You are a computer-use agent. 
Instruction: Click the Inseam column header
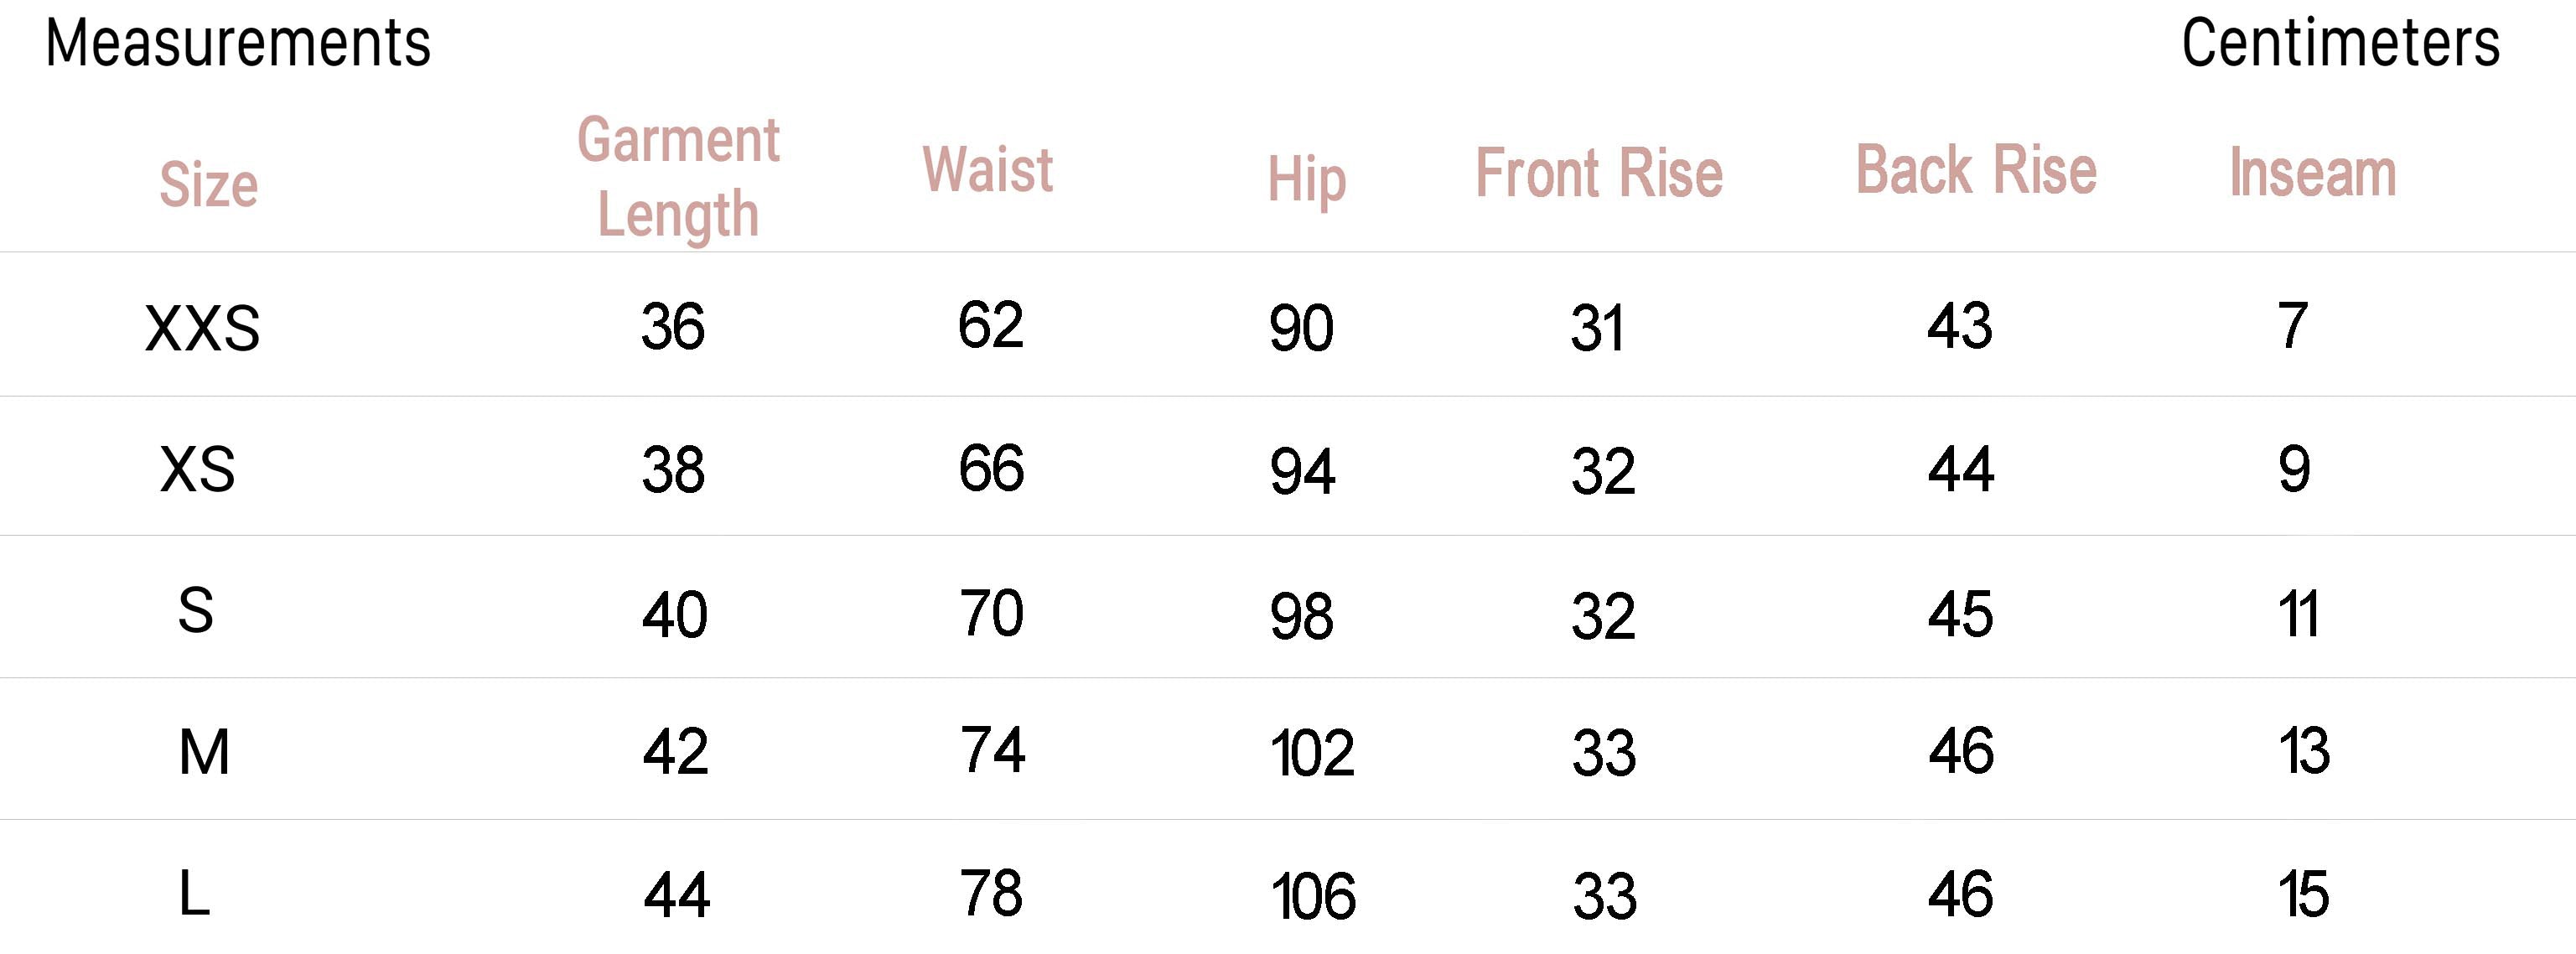(2312, 173)
